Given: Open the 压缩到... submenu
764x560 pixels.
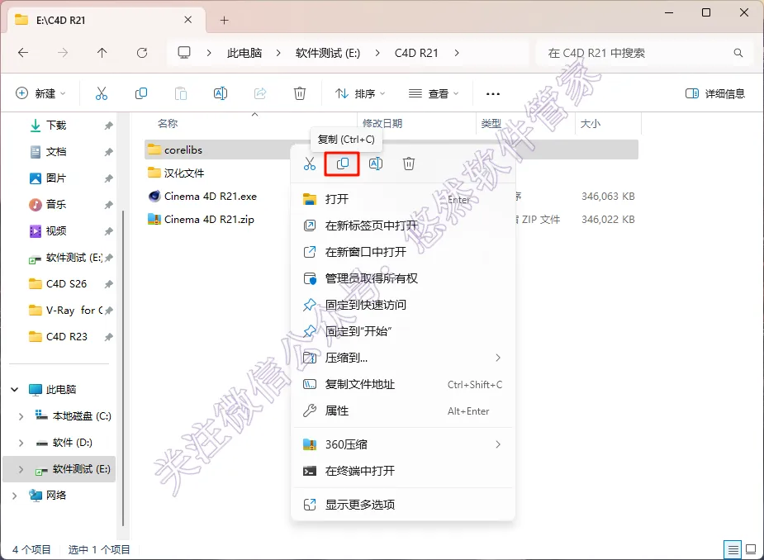Looking at the screenshot, I should tap(402, 358).
